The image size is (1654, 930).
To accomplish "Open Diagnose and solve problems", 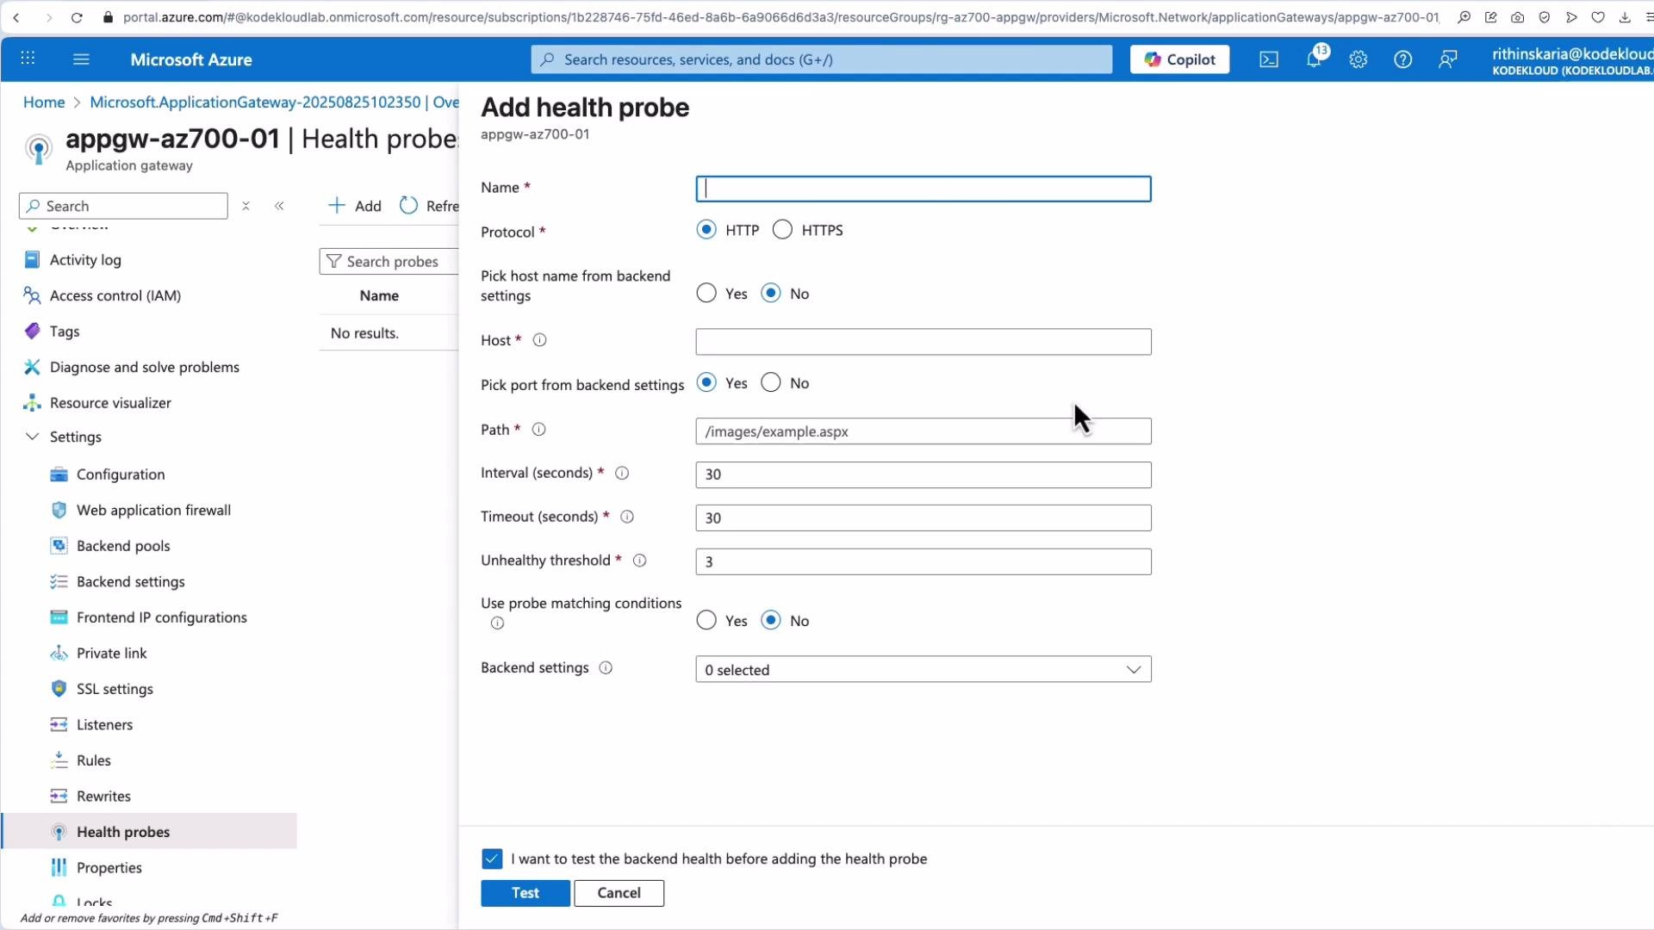I will pyautogui.click(x=145, y=367).
